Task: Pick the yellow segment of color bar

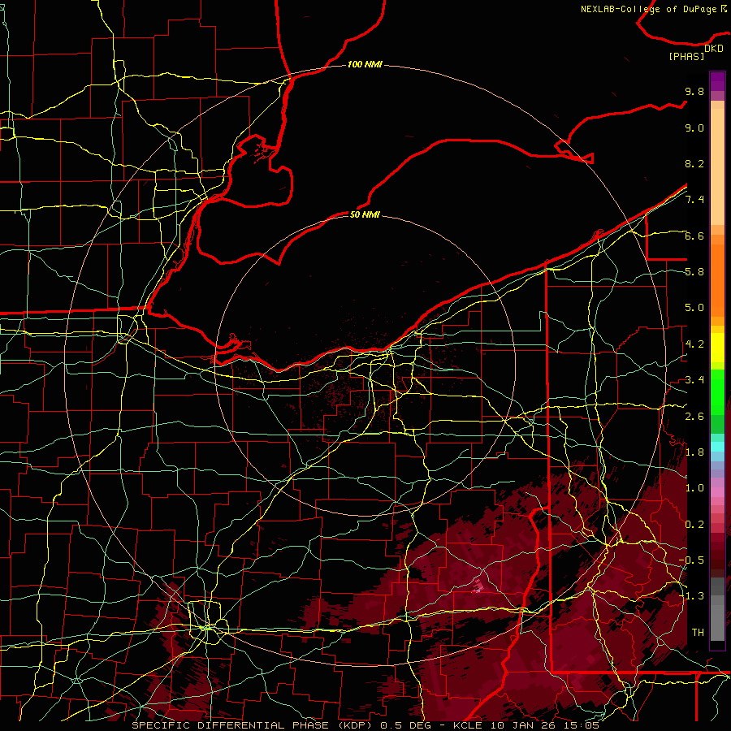Action: point(717,348)
